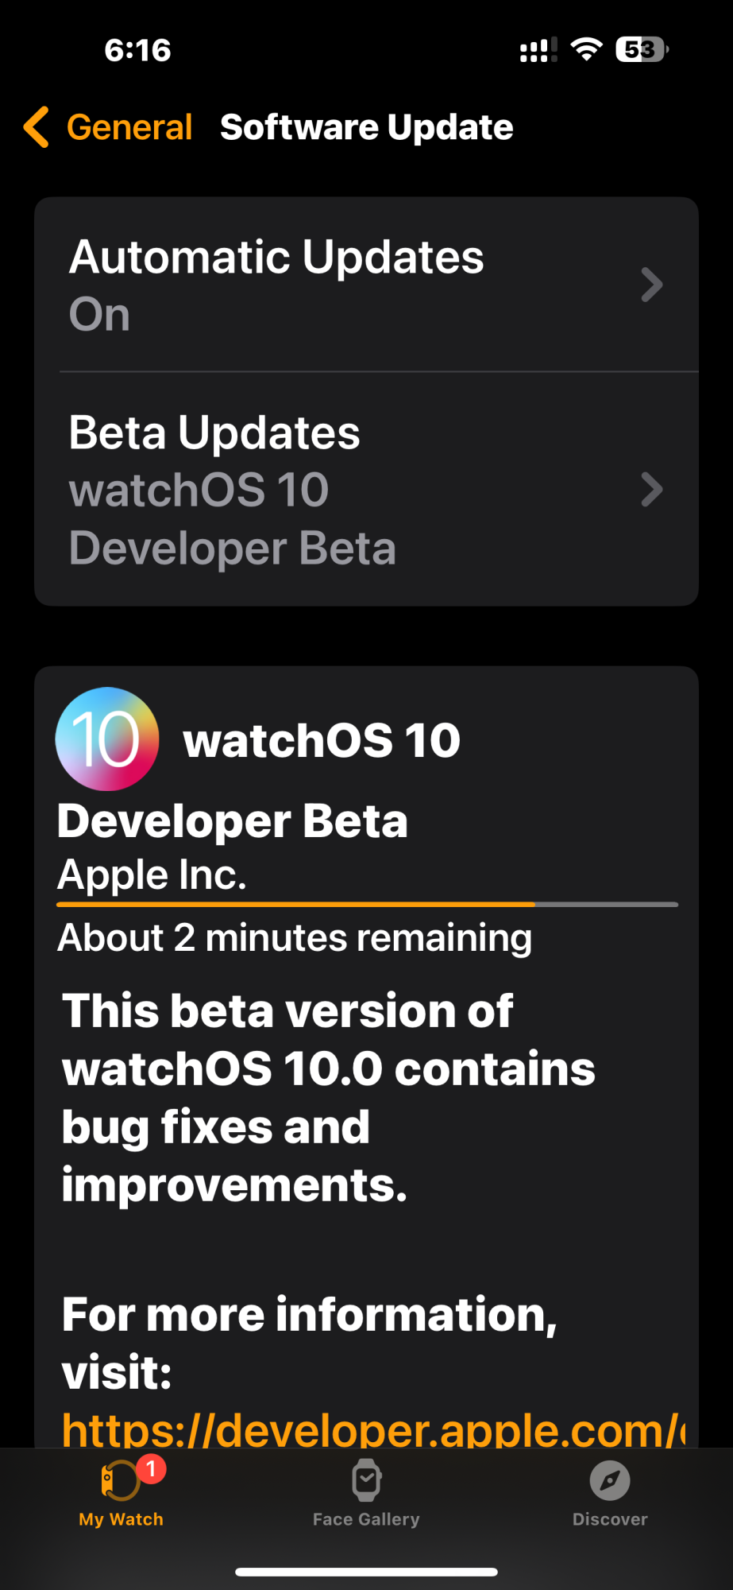Tap the cellular signal bars icon

pyautogui.click(x=538, y=49)
